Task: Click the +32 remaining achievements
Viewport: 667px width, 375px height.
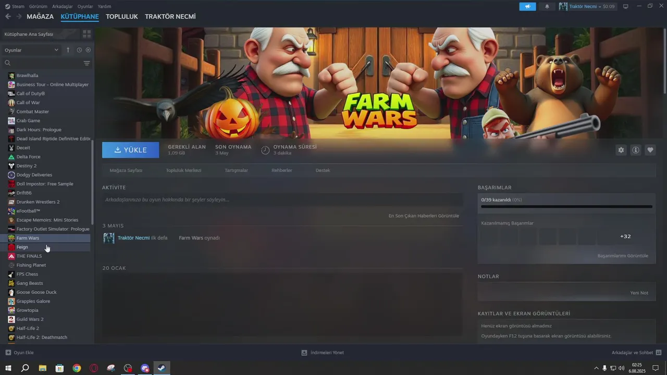Action: 625,236
